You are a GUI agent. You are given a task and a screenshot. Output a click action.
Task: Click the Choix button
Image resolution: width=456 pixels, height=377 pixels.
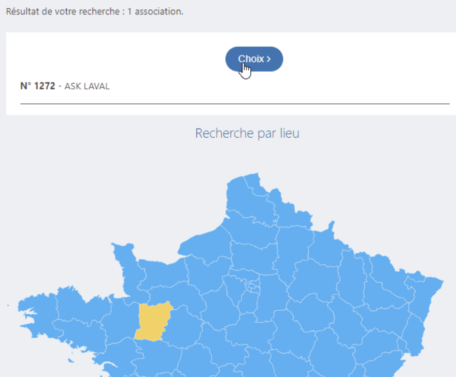pos(254,59)
